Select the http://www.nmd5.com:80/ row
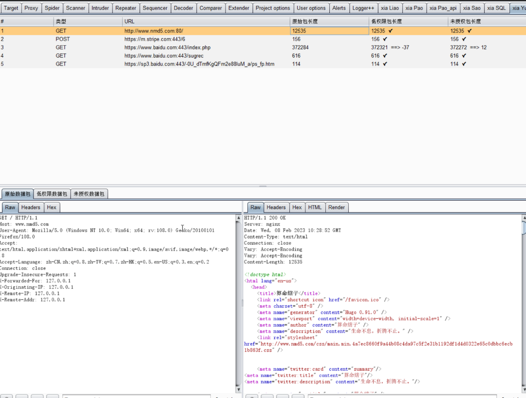Screen dimensions: 526x398 263,31
